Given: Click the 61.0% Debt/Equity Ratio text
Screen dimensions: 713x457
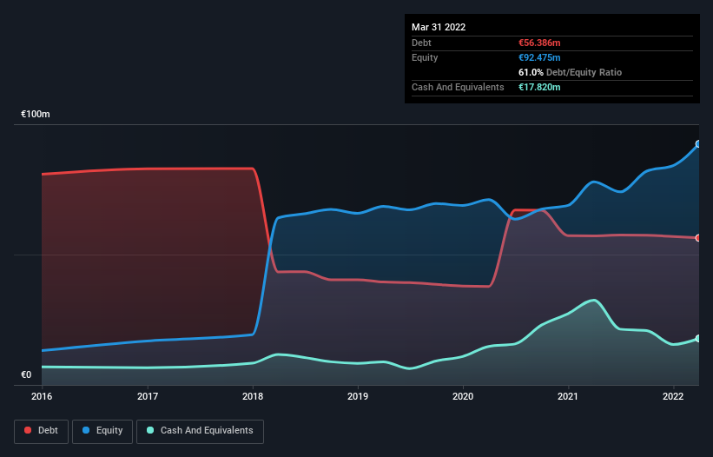Looking at the screenshot, I should tap(570, 72).
